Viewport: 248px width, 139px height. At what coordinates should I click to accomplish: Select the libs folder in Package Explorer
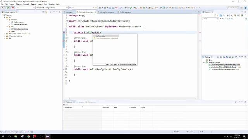9,38
